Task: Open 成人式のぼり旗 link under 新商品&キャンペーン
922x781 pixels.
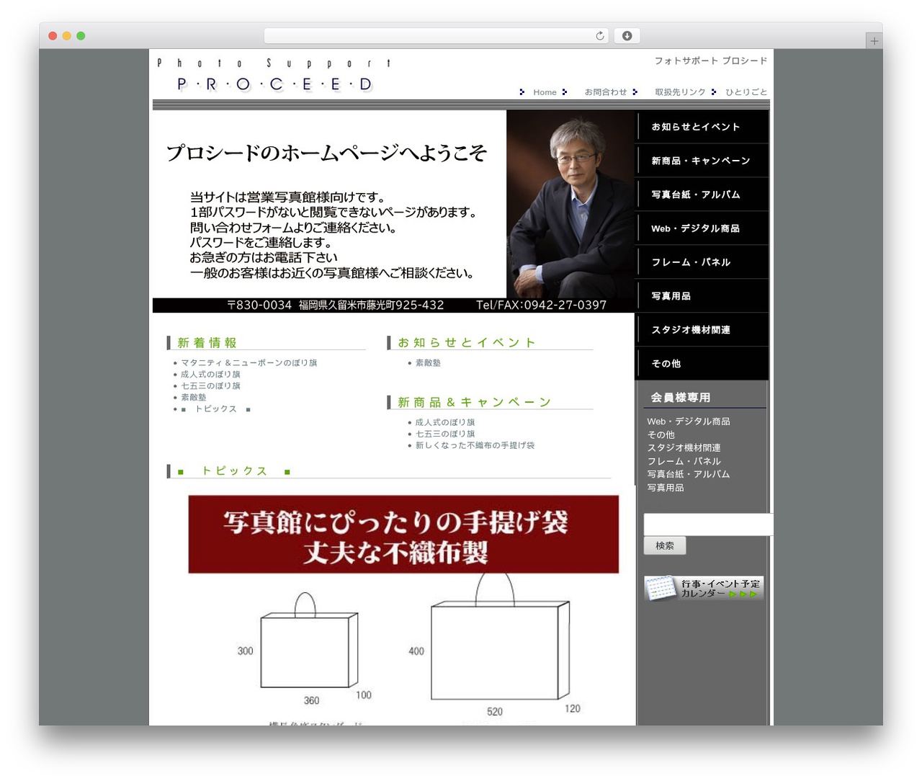Action: point(445,423)
